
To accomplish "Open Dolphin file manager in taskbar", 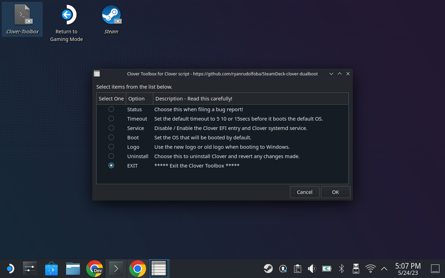I will 73,268.
